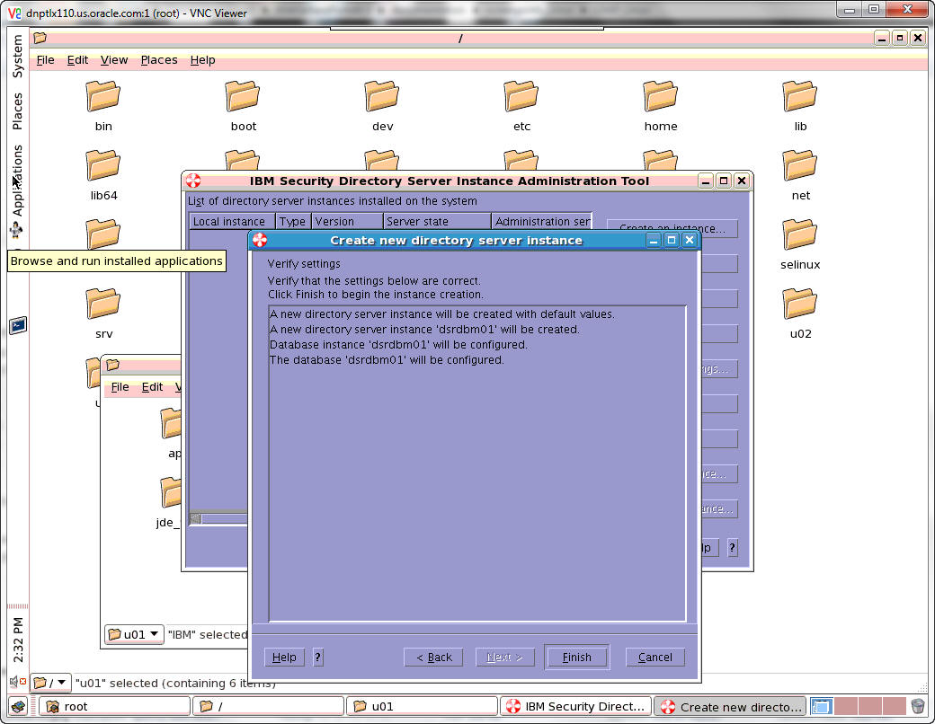Viewport: 935px width, 724px height.
Task: Select the dev folder
Action: (x=382, y=96)
